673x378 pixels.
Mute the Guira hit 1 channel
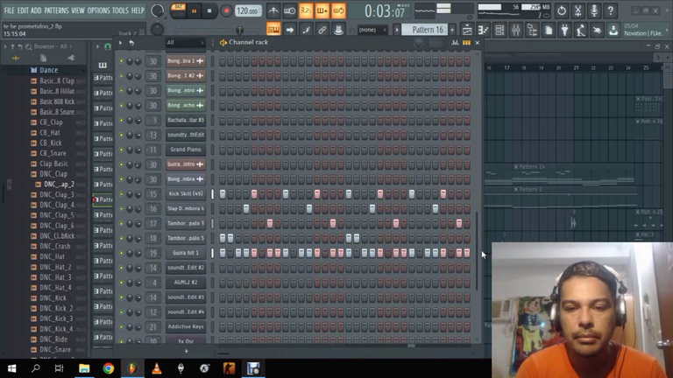[x=122, y=253]
